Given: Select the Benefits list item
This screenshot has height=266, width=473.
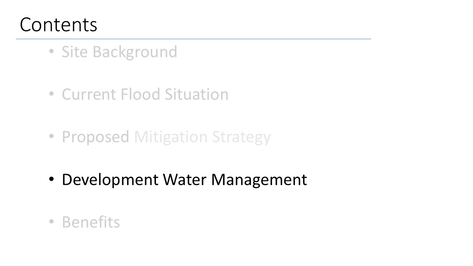Looking at the screenshot, I should tap(91, 222).
